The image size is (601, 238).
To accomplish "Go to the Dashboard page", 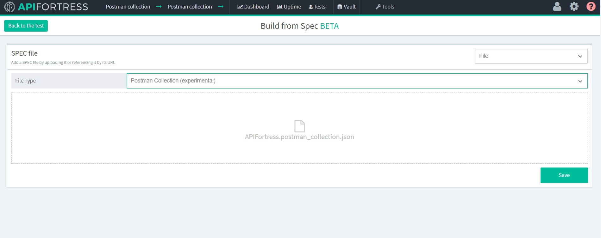I will coord(253,7).
